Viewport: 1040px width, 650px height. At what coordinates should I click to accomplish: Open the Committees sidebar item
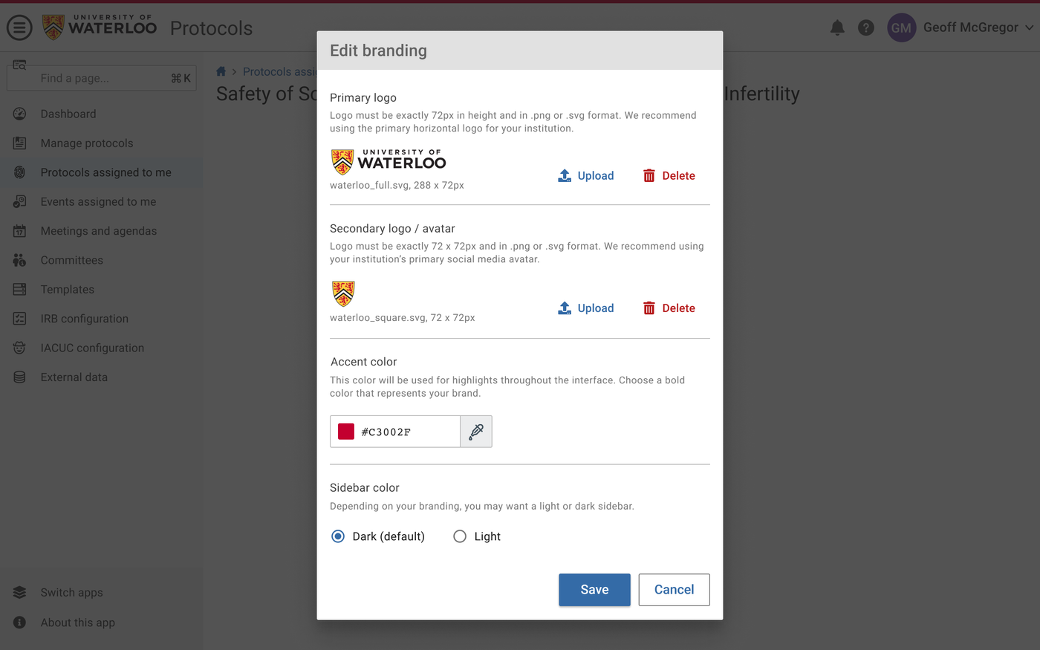tap(71, 260)
